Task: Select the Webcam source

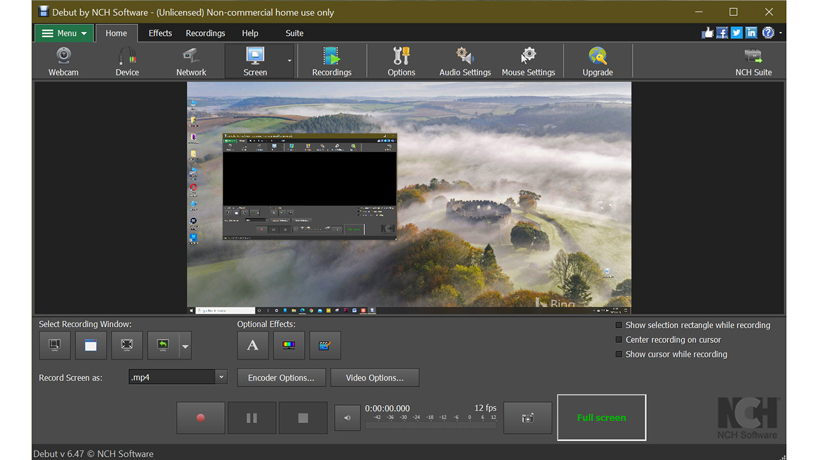Action: [63, 61]
